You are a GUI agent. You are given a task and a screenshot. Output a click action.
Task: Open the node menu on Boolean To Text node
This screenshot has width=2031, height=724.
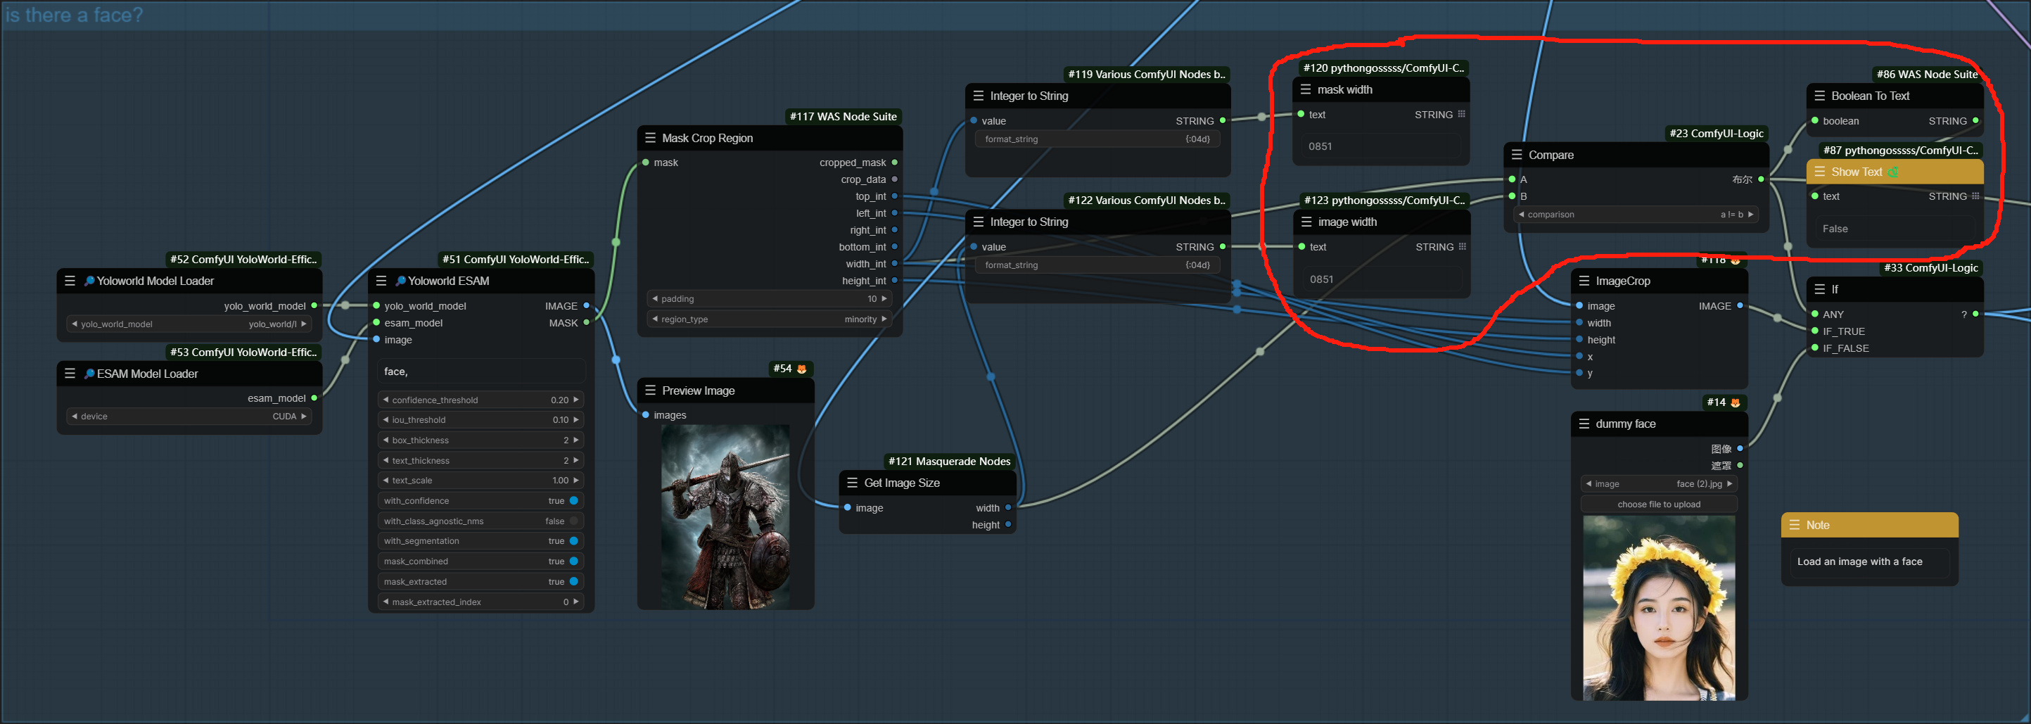click(1819, 96)
